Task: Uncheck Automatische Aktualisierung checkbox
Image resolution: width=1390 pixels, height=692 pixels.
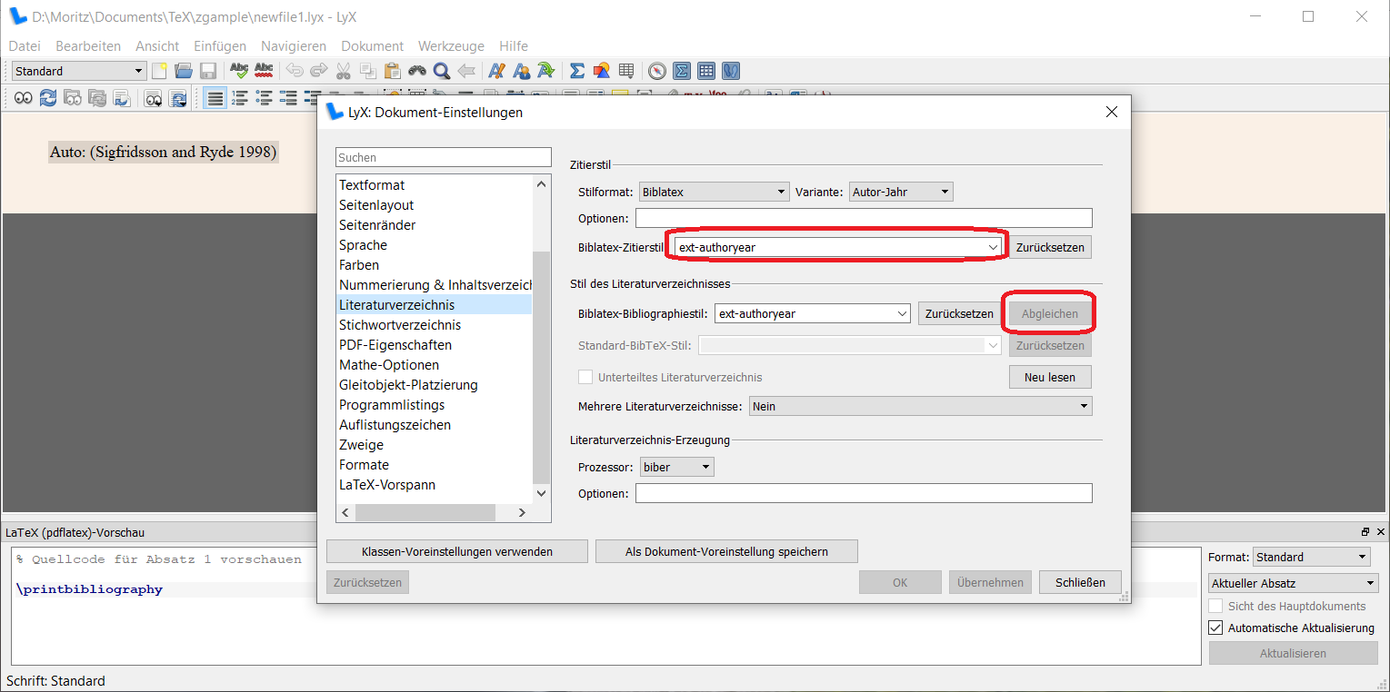Action: (1215, 628)
